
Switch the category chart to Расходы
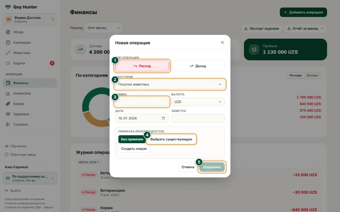(295, 75)
